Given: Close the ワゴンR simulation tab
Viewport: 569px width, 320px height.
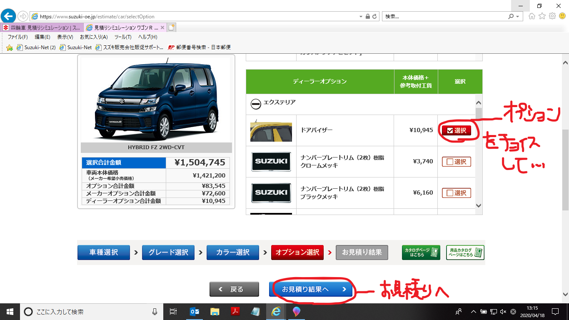Looking at the screenshot, I should tap(162, 27).
